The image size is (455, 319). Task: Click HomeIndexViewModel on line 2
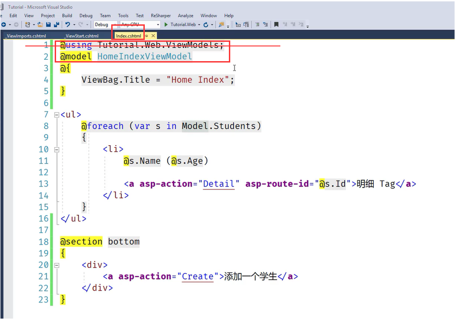click(144, 57)
